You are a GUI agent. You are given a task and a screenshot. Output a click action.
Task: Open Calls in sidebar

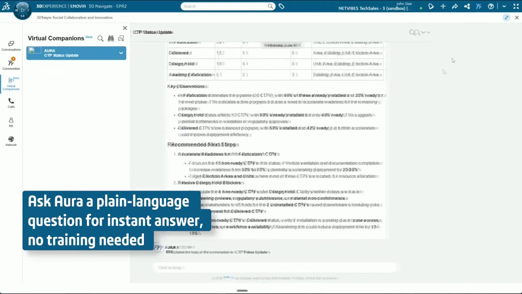click(11, 103)
